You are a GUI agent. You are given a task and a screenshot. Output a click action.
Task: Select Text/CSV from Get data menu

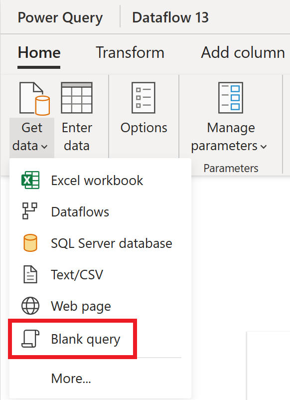tap(101, 274)
